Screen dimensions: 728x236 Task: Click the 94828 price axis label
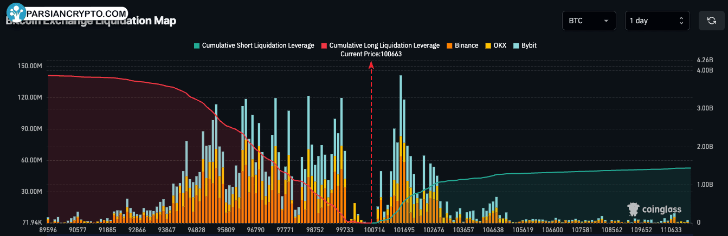pyautogui.click(x=196, y=230)
